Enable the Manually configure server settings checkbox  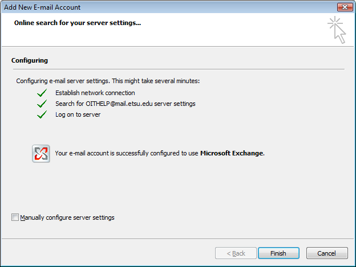point(15,217)
